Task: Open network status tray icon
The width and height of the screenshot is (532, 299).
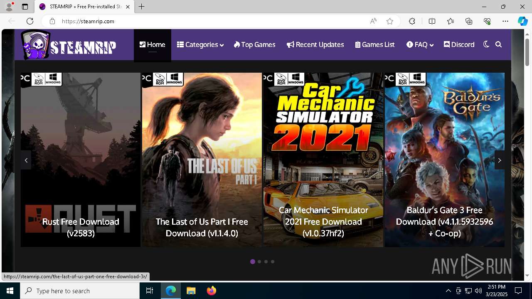Action: pos(468,291)
